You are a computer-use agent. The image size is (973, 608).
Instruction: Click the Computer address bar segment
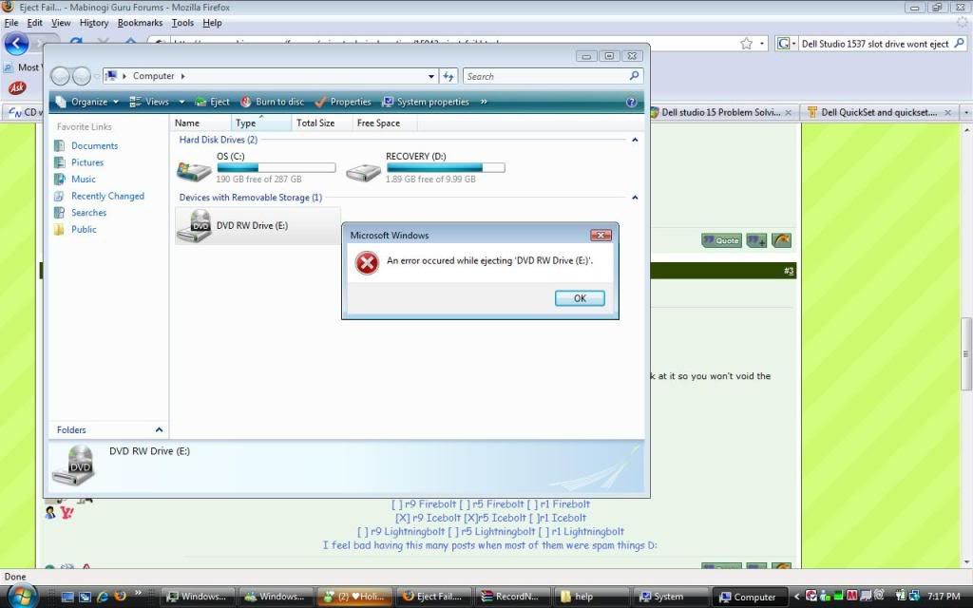[153, 76]
